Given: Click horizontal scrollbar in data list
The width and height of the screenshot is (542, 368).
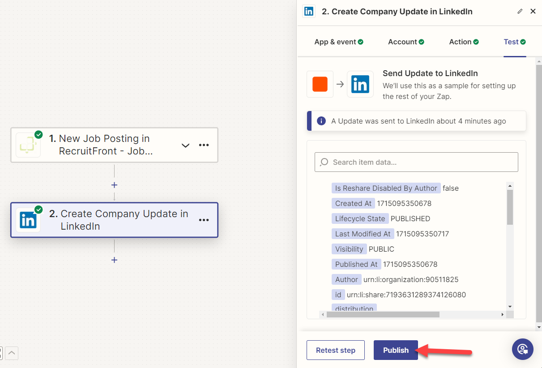Looking at the screenshot, I should click(383, 315).
